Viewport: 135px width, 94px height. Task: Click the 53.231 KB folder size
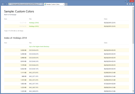click(23, 23)
